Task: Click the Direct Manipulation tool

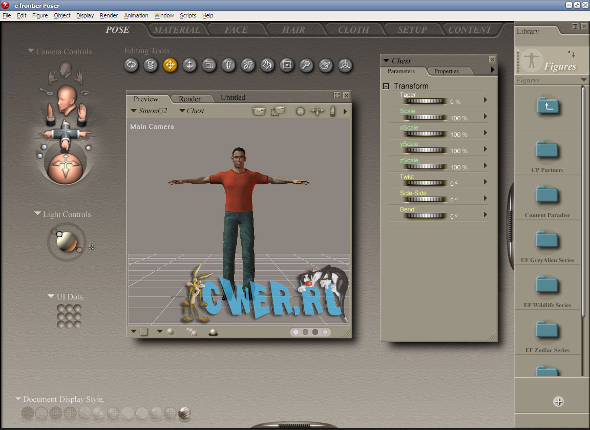Action: pos(345,65)
